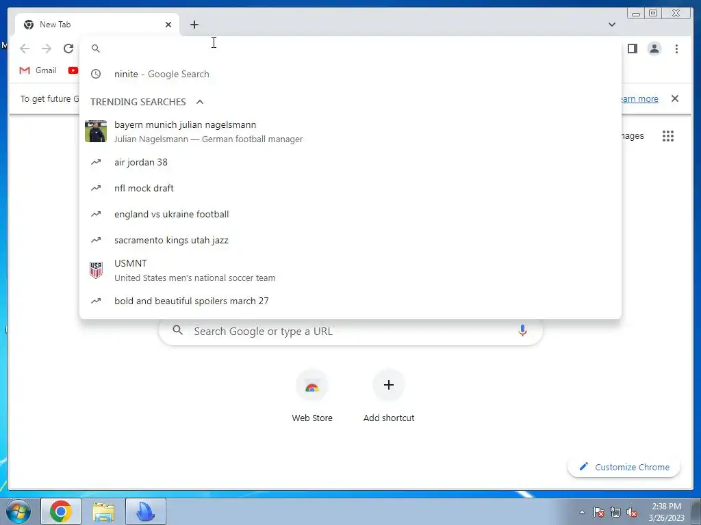Choose nfl mock draft suggestion
Screen dimensions: 701x525
click(x=350, y=188)
